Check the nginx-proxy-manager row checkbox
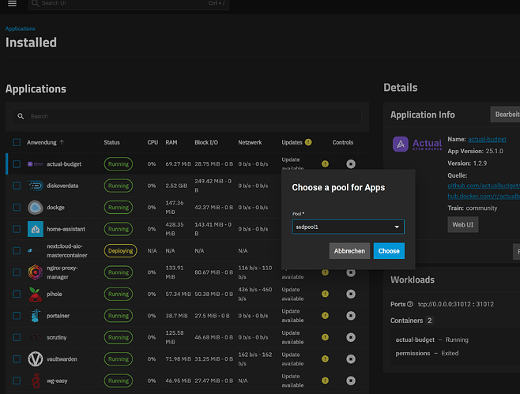520x394 pixels. 17,272
